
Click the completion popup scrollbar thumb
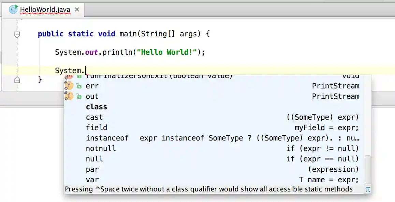tap(367, 170)
